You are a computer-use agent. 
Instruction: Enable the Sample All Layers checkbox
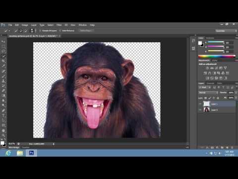[40, 31]
